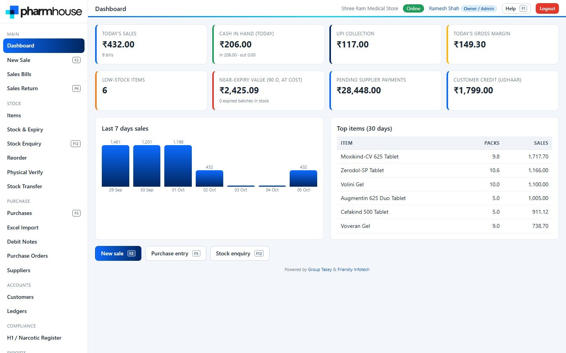Click the 1,717.70 sales value
The width and height of the screenshot is (566, 353).
click(x=538, y=156)
